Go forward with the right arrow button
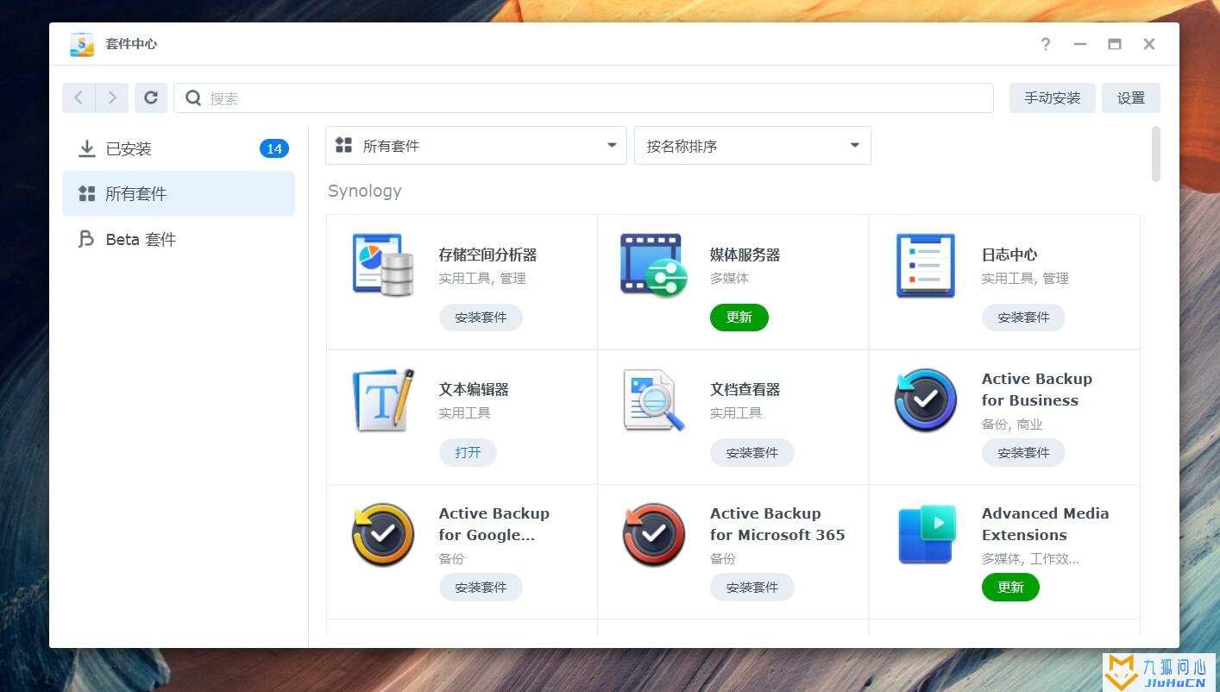Screen dimensions: 1220x692 [x=112, y=98]
